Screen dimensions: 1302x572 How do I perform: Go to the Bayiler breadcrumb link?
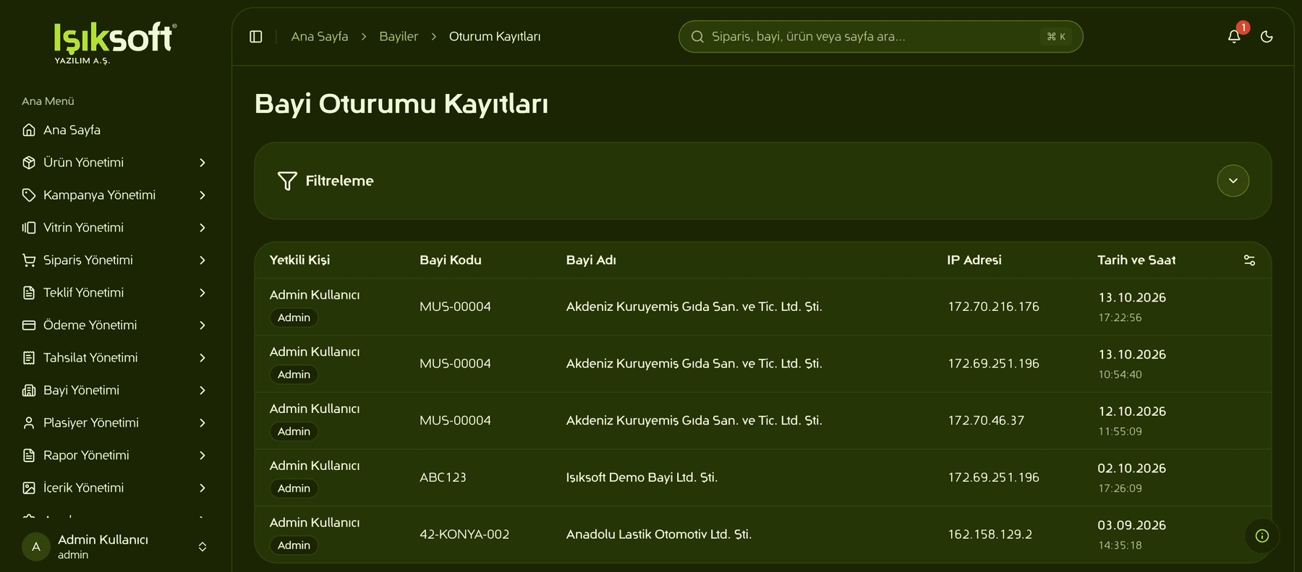tap(399, 36)
